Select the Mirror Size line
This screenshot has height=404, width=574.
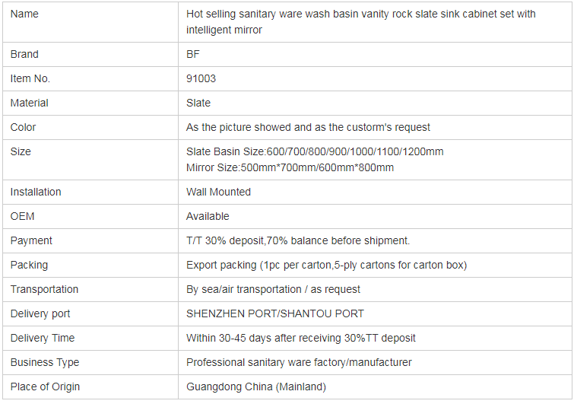click(x=290, y=167)
